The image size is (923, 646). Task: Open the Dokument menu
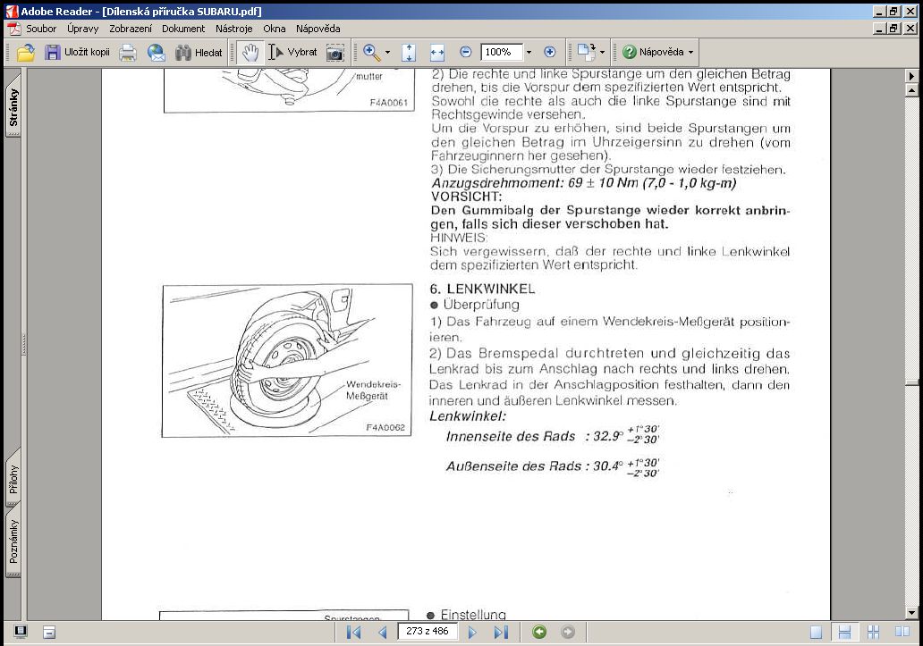pos(183,29)
